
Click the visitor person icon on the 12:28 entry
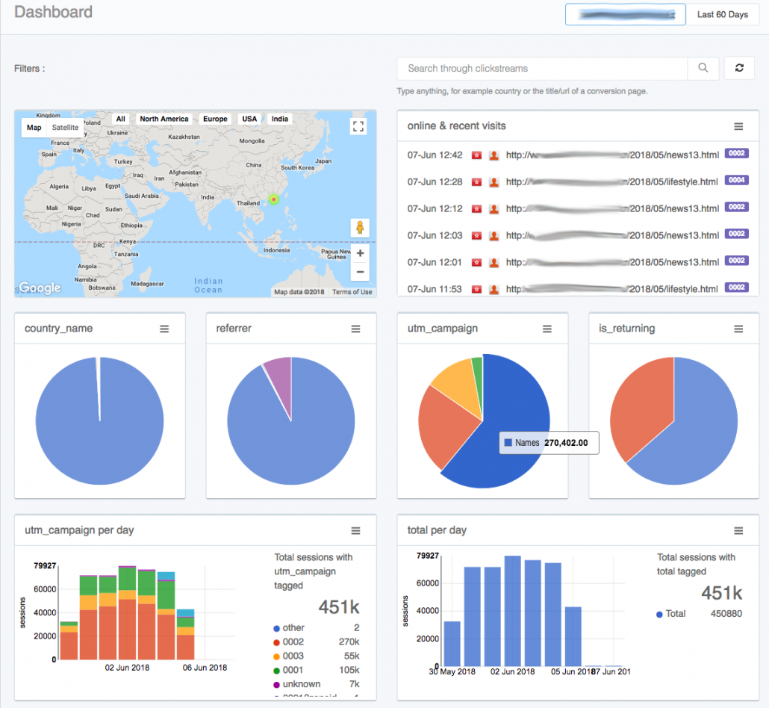pyautogui.click(x=494, y=181)
